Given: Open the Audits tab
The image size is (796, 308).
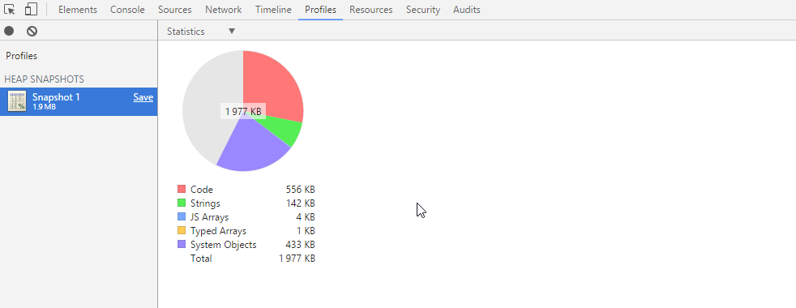Looking at the screenshot, I should pos(467,10).
